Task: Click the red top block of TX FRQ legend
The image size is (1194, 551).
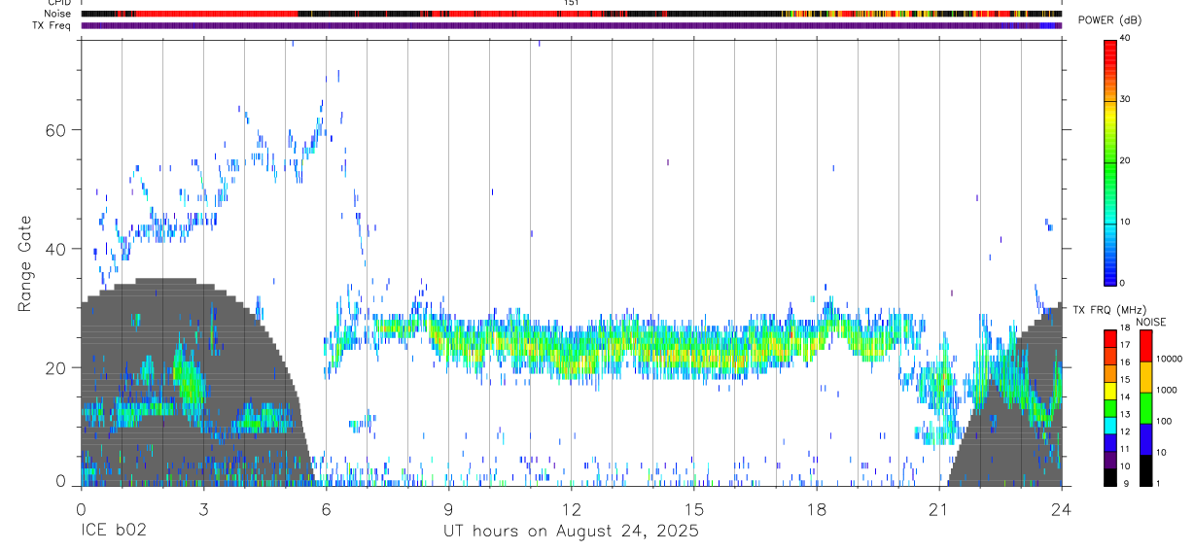Action: point(1109,339)
